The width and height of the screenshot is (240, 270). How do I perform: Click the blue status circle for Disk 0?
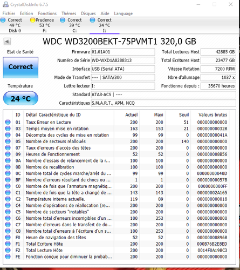click(x=3, y=20)
